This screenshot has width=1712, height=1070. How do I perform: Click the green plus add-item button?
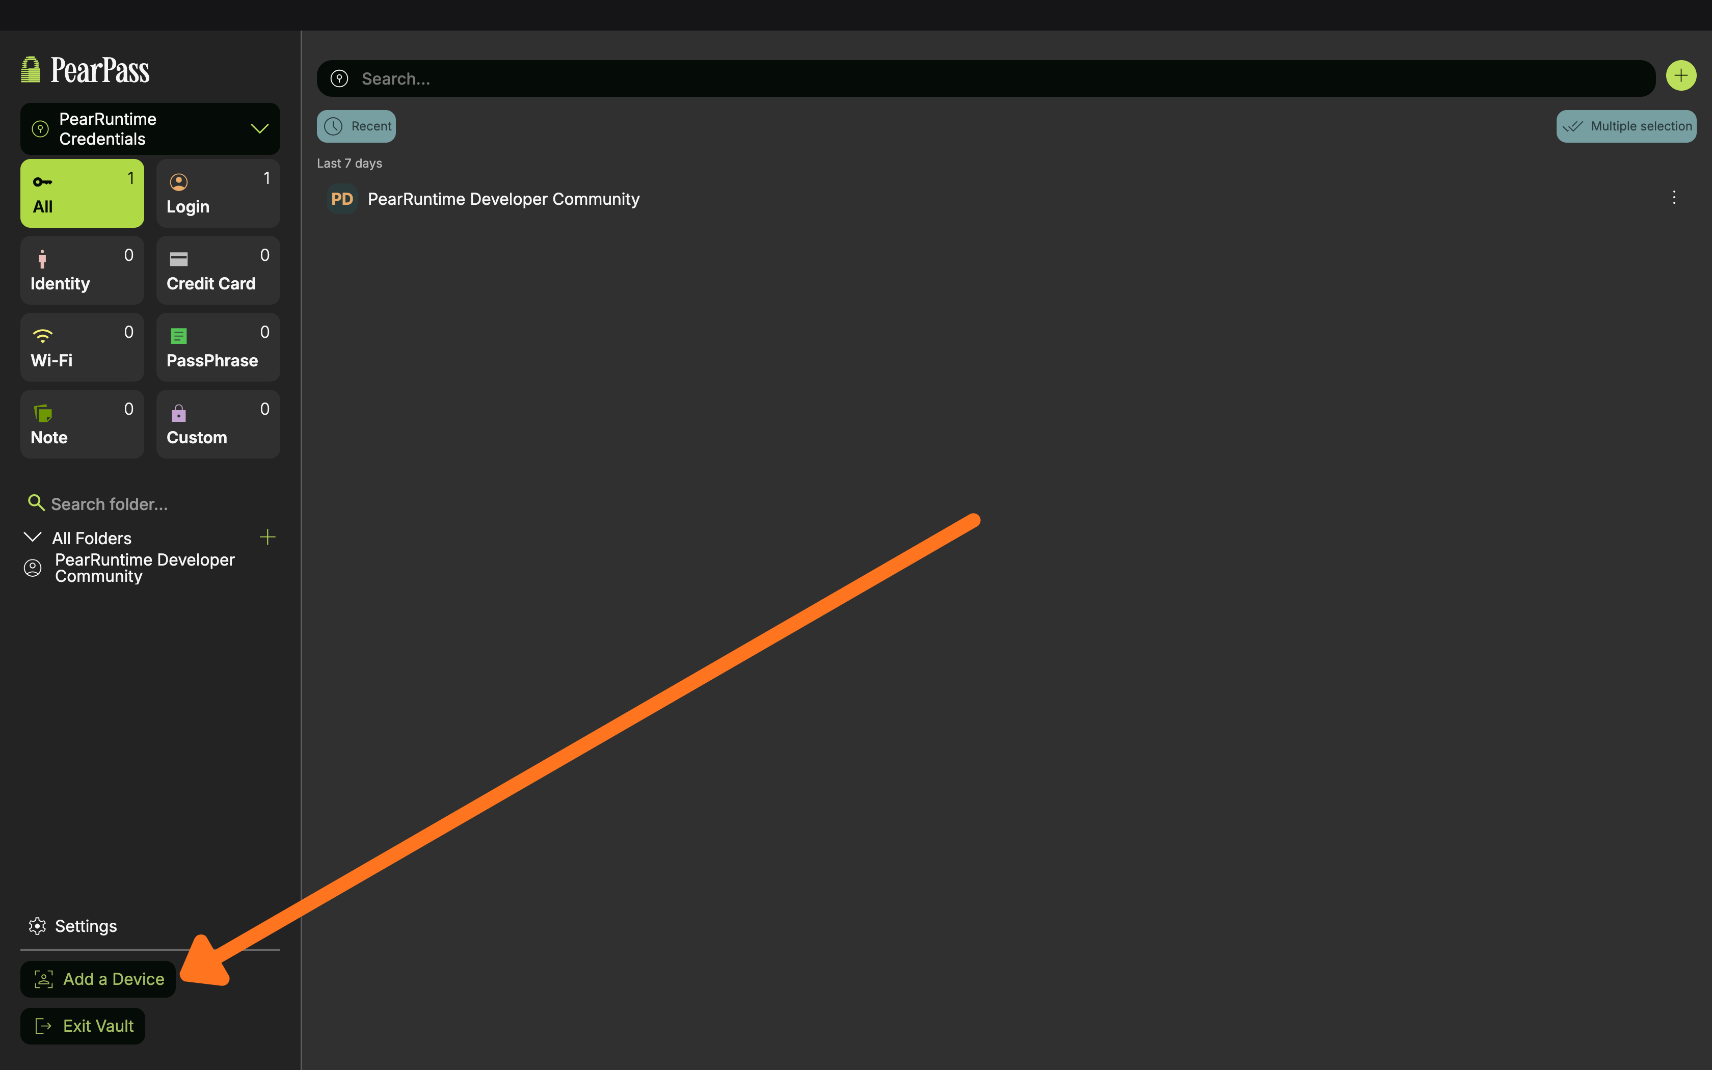pyautogui.click(x=1680, y=76)
